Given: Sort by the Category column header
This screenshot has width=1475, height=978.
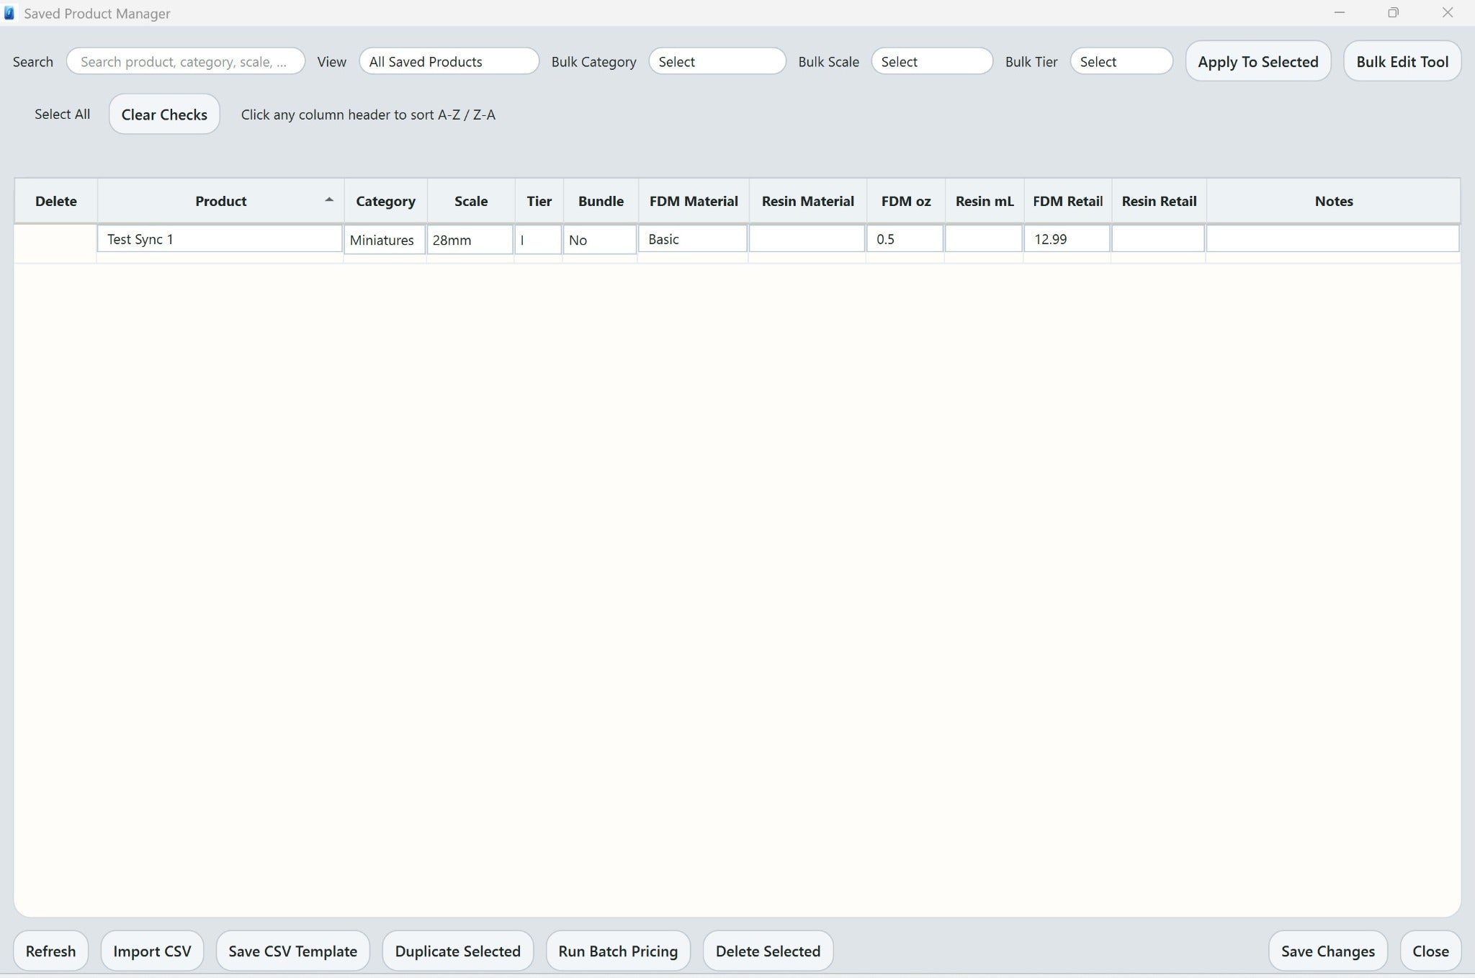Looking at the screenshot, I should tap(385, 202).
